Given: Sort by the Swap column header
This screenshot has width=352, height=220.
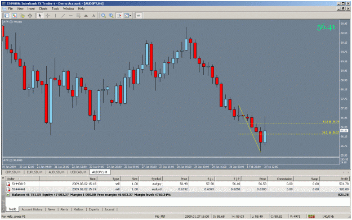Looking at the screenshot, I should [306, 179].
